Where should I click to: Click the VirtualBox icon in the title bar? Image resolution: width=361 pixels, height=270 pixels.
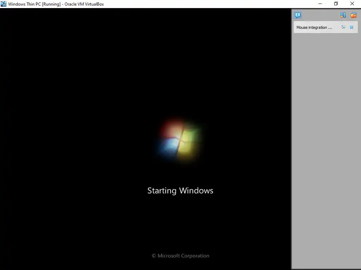[4, 4]
